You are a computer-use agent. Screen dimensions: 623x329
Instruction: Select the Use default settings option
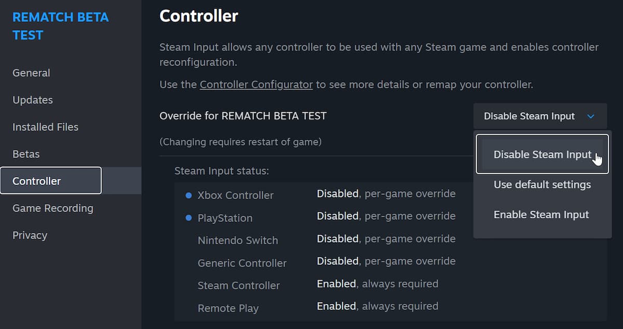[x=542, y=185]
